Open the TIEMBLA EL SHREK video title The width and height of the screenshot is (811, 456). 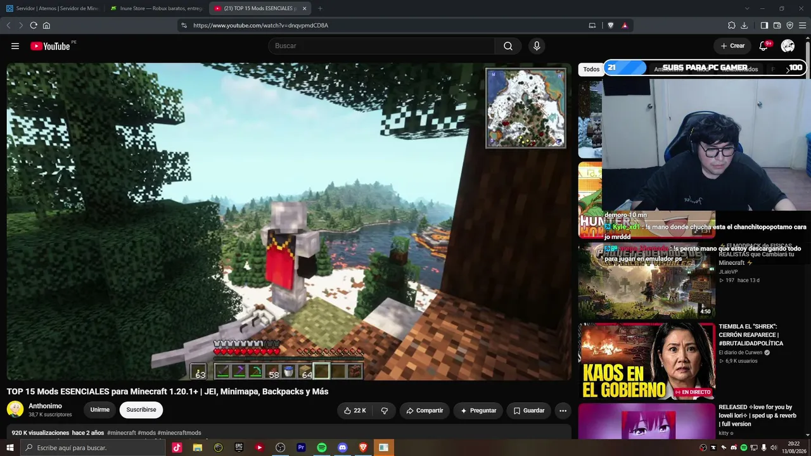(x=751, y=335)
